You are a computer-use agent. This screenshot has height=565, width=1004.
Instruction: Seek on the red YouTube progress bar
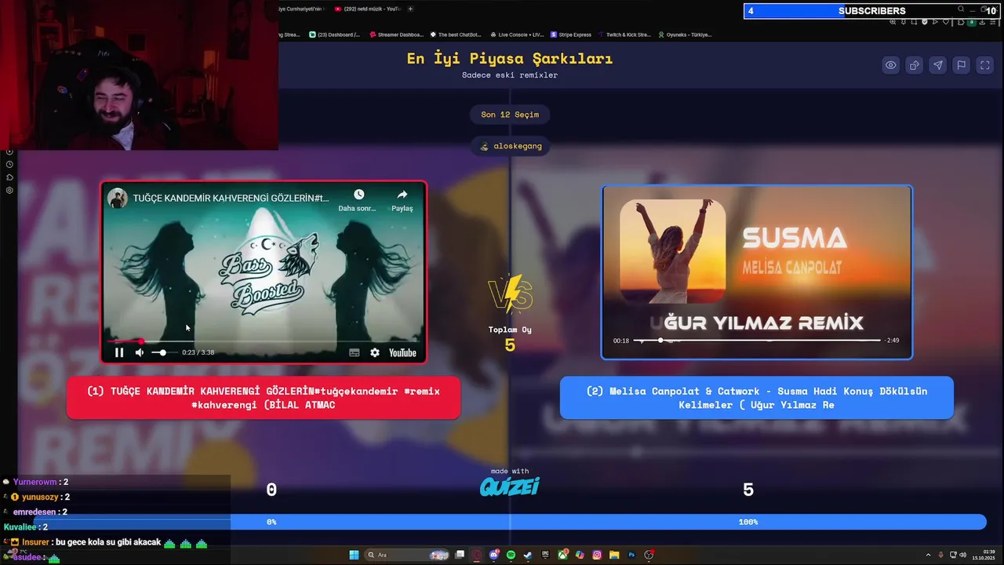264,341
